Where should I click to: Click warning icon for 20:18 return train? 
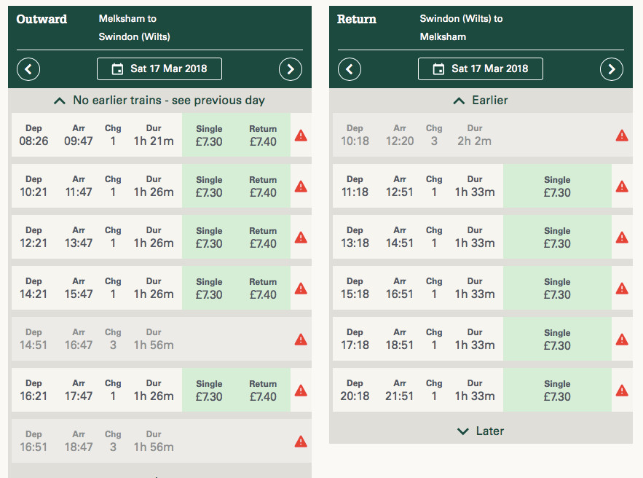(622, 390)
